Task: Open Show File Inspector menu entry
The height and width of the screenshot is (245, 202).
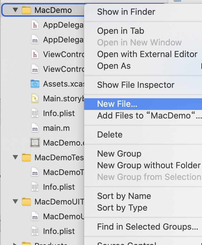Action: point(136,85)
